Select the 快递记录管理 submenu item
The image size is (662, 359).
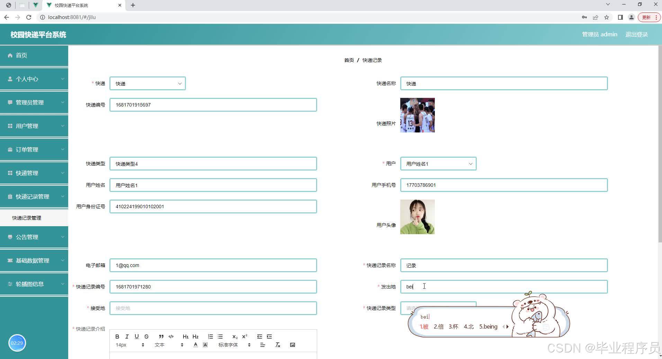point(34,218)
